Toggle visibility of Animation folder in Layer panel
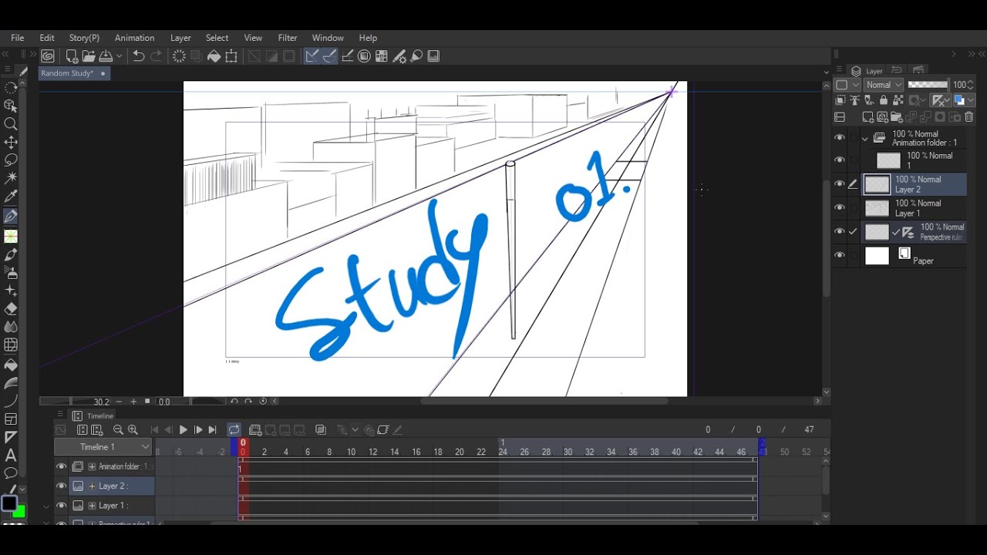The image size is (987, 555). (839, 138)
